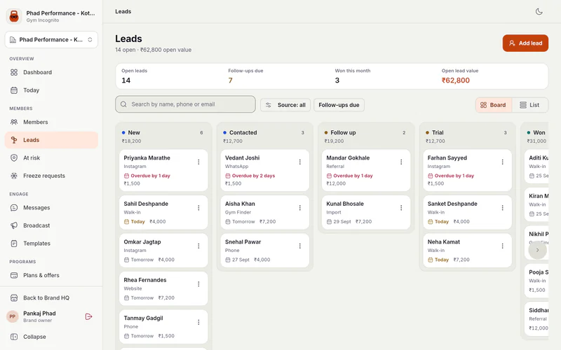Click the Add lead button

525,43
